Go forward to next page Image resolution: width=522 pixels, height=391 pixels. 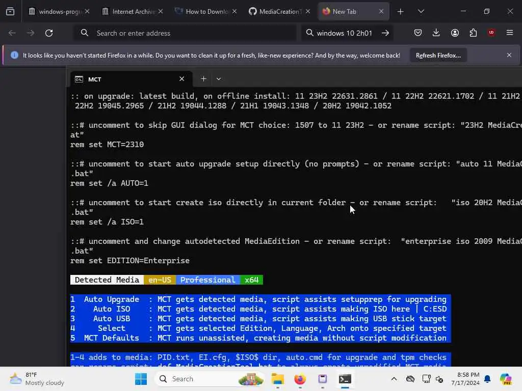(x=30, y=33)
